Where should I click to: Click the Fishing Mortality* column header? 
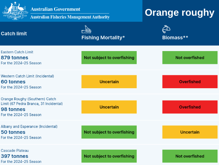pos(103,37)
